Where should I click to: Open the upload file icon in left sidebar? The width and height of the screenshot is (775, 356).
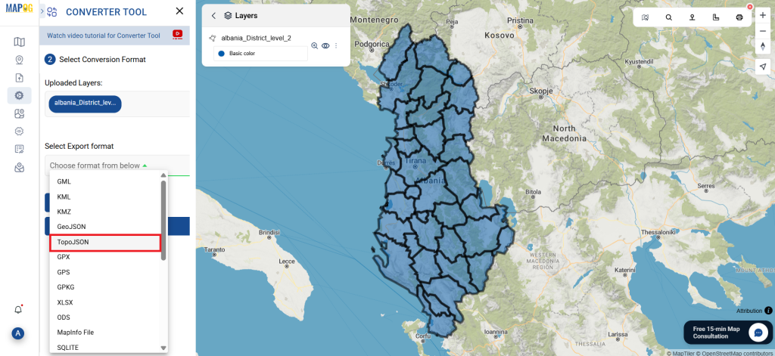point(19,78)
